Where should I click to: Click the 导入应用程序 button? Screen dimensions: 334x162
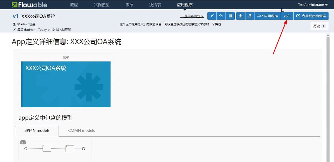tap(267, 16)
